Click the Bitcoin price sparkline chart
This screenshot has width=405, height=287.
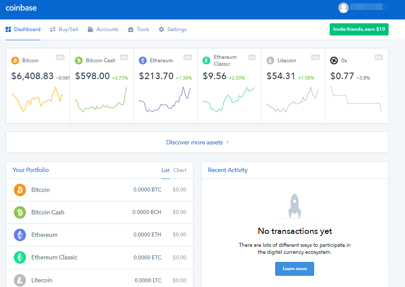coord(37,99)
